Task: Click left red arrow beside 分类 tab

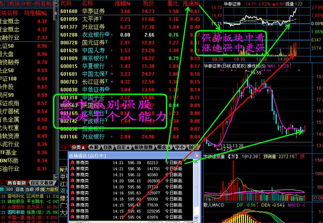Action: tap(62, 147)
